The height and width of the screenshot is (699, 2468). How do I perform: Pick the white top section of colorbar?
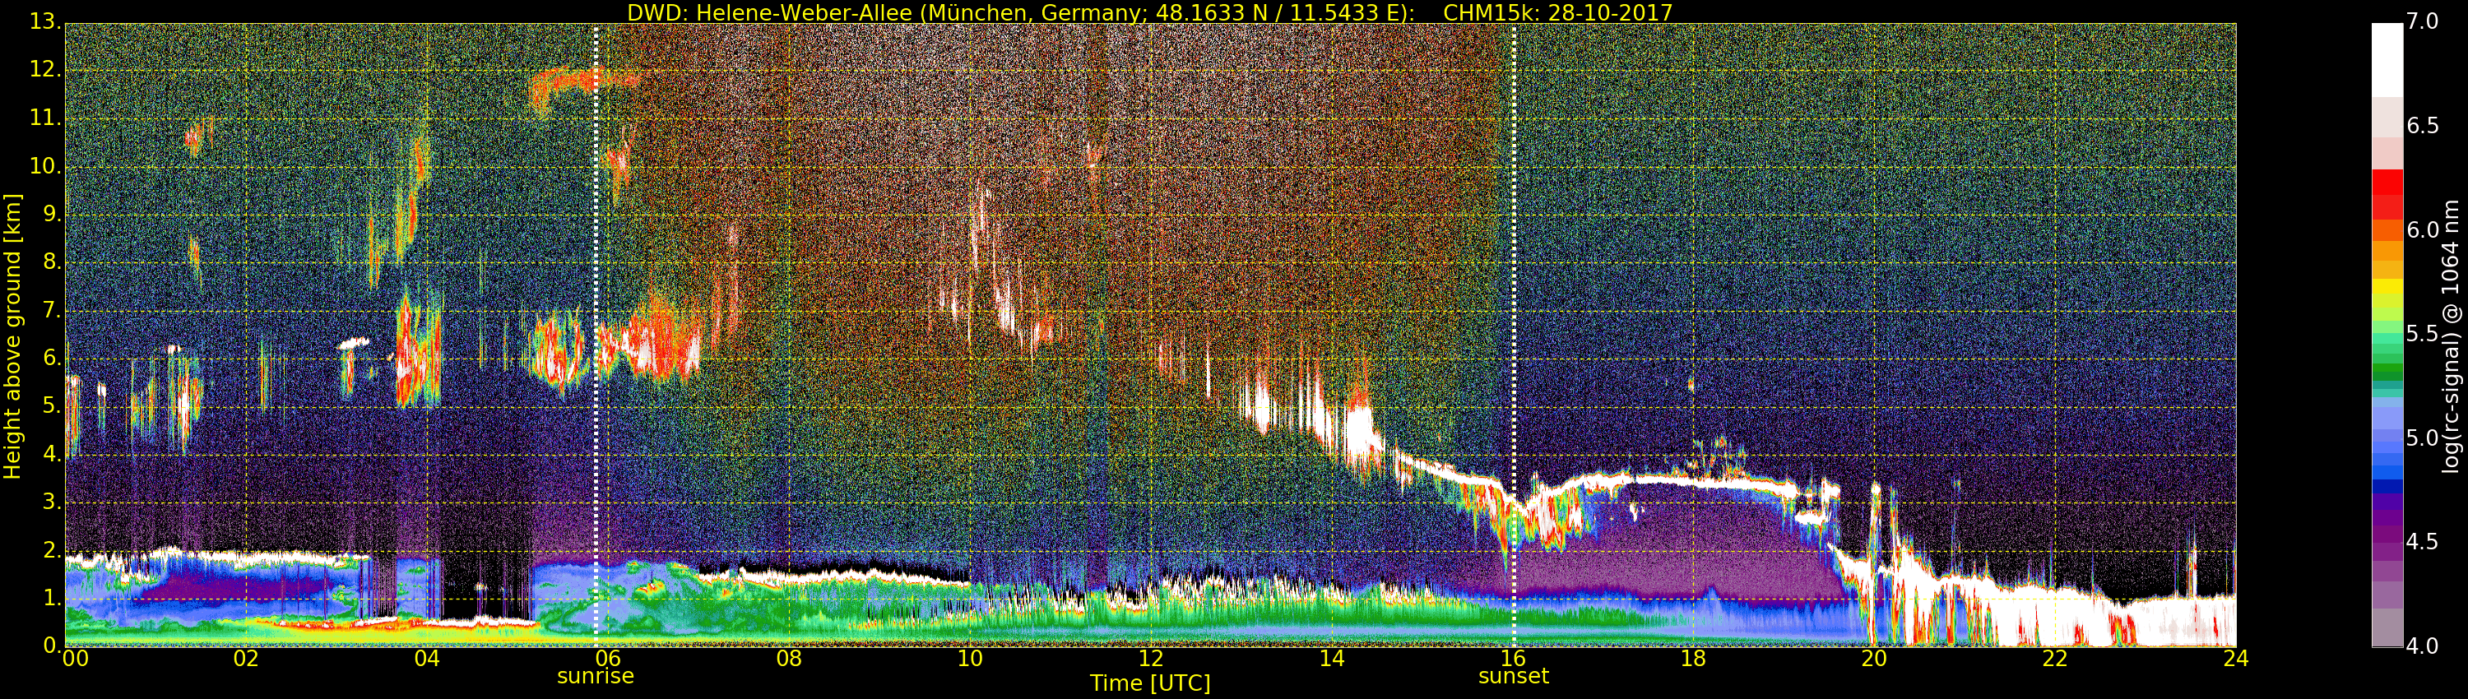coord(2387,58)
